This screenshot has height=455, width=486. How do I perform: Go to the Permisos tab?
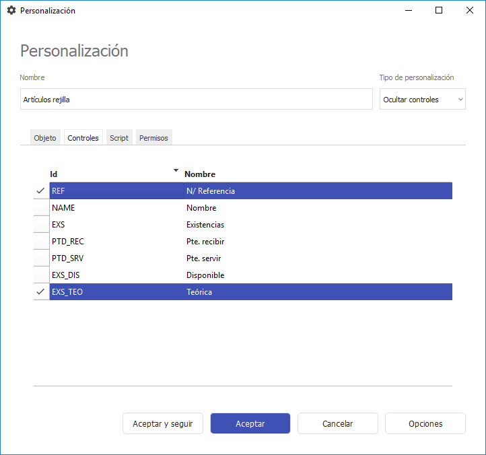[153, 138]
